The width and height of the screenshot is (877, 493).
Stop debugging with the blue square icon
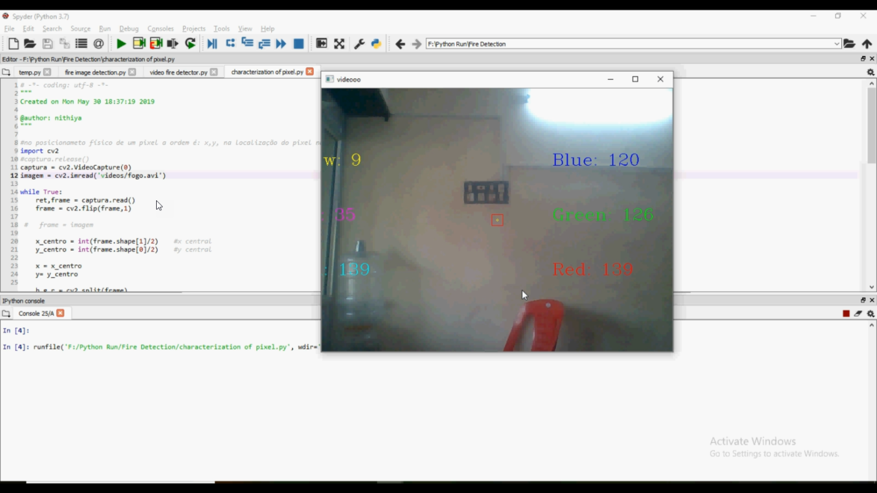tap(298, 43)
